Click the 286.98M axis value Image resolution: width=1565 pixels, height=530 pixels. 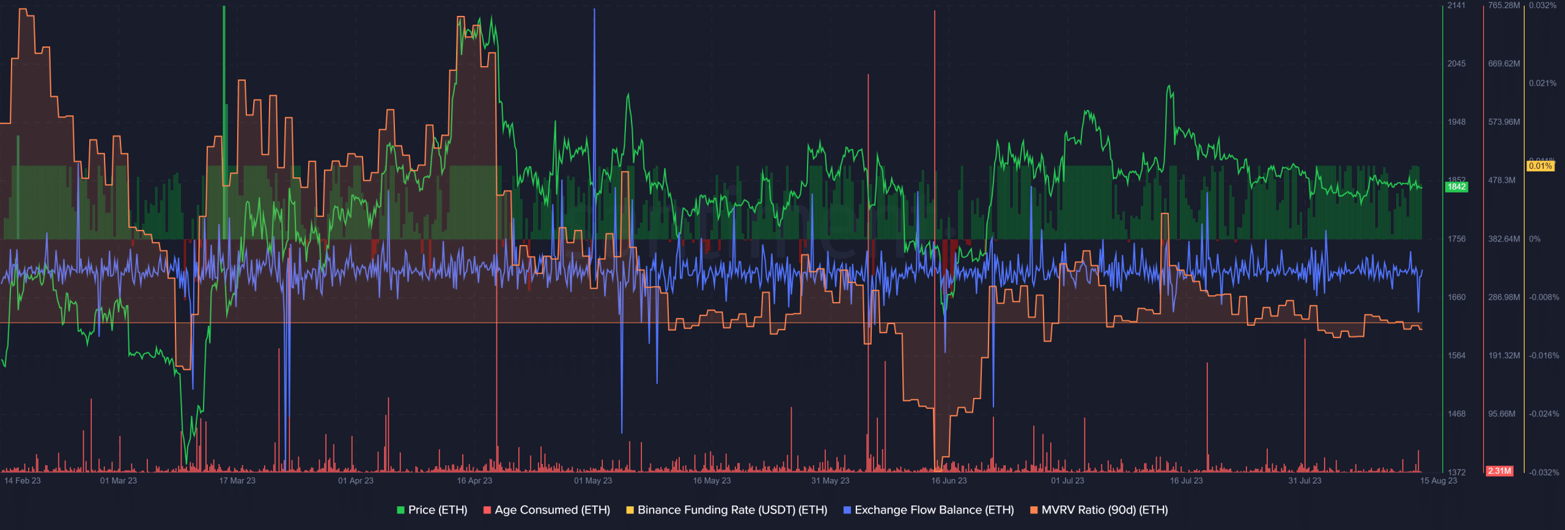pos(1504,297)
